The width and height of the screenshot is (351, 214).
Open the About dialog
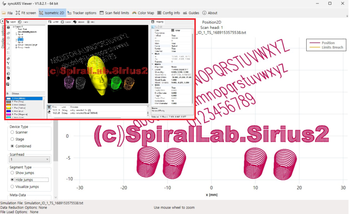point(210,13)
